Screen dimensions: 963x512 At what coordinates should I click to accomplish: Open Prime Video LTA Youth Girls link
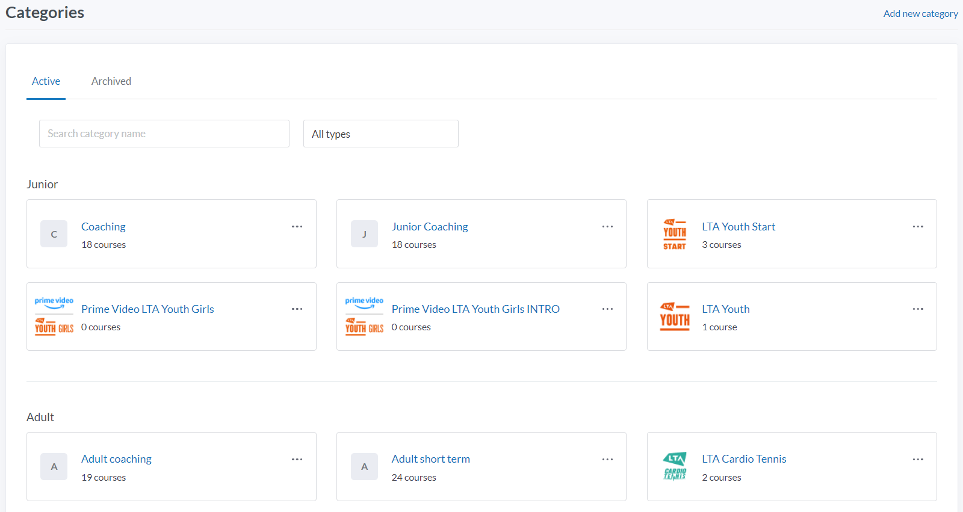click(147, 309)
